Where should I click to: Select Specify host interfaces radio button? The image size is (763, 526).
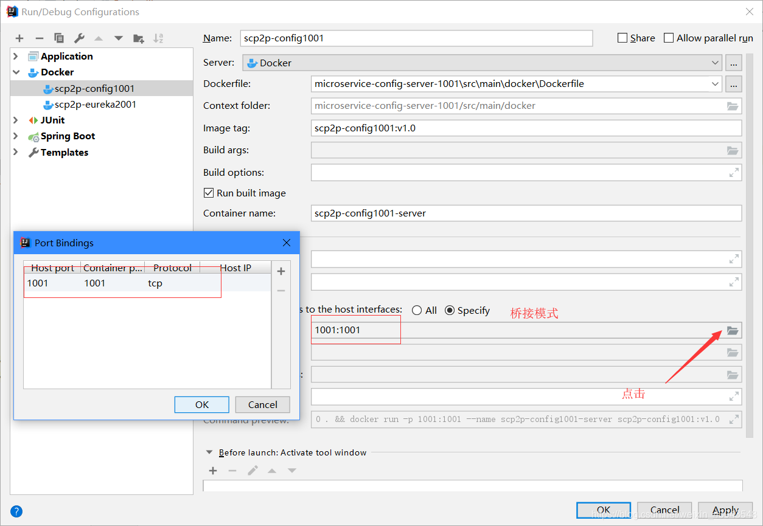tap(450, 310)
